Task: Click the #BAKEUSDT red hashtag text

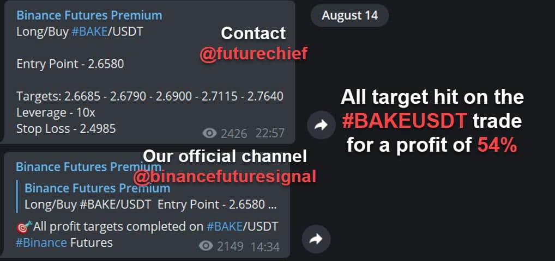Action: (x=405, y=121)
